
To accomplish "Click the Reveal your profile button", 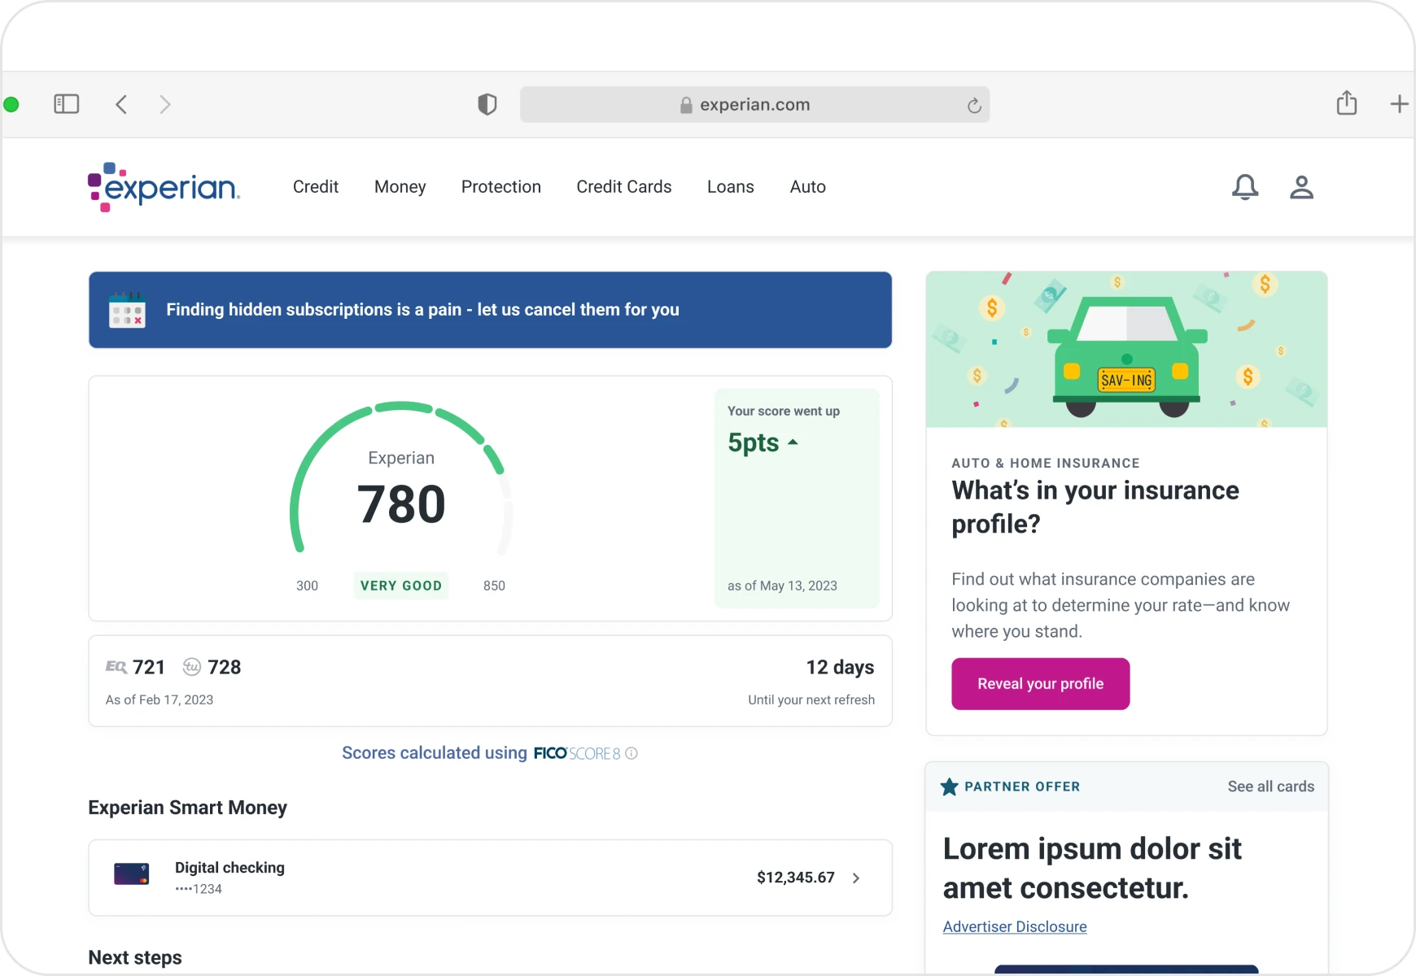I will click(x=1041, y=684).
